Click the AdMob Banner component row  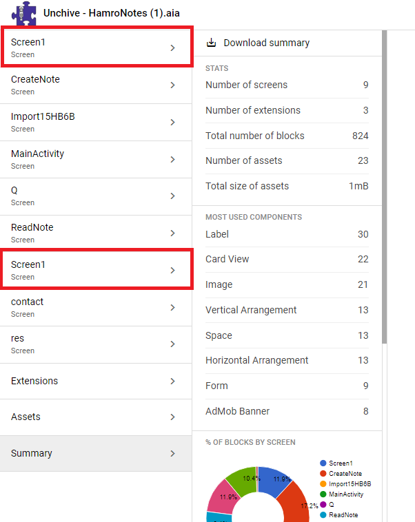coord(287,412)
